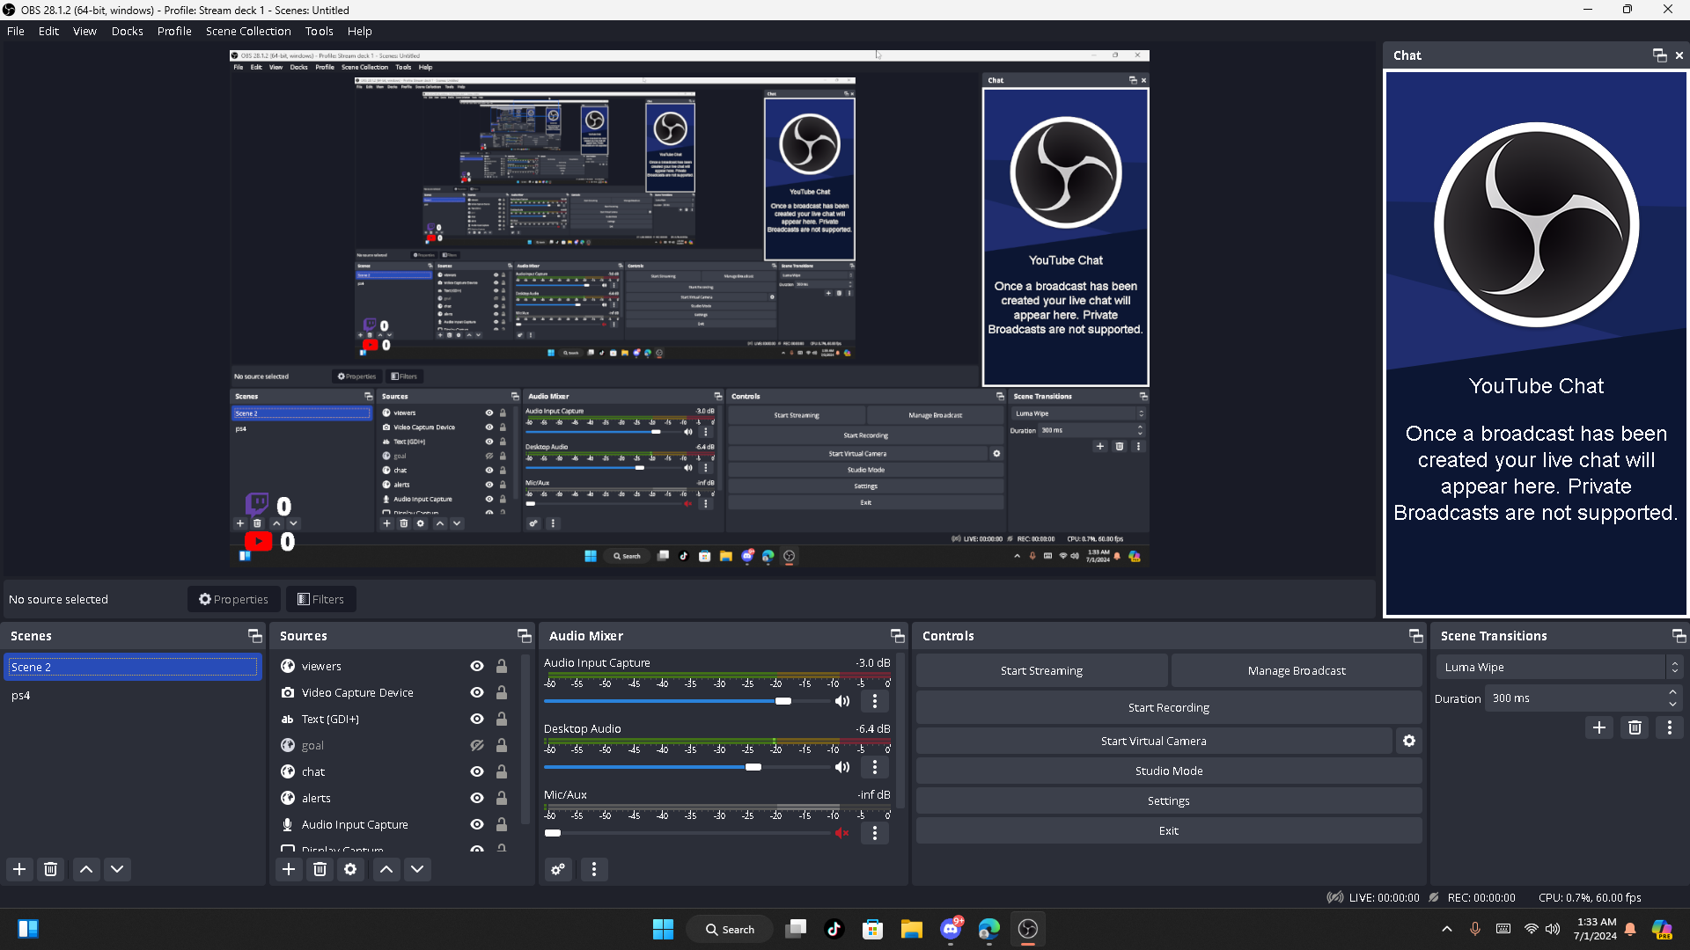
Task: Mute the Desktop Audio channel
Action: pyautogui.click(x=842, y=767)
